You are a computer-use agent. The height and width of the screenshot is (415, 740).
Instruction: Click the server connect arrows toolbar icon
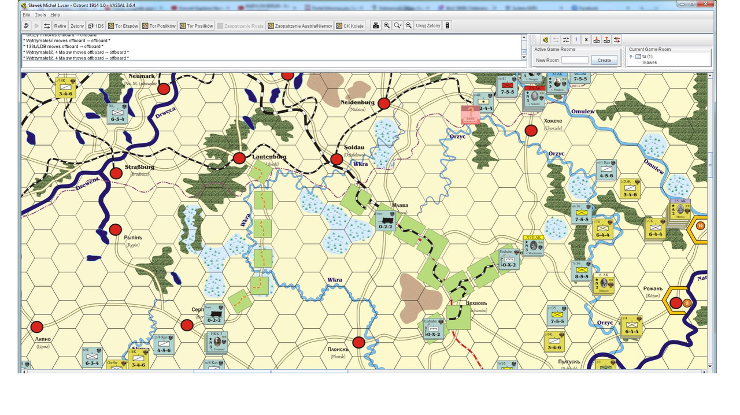pyautogui.click(x=47, y=26)
